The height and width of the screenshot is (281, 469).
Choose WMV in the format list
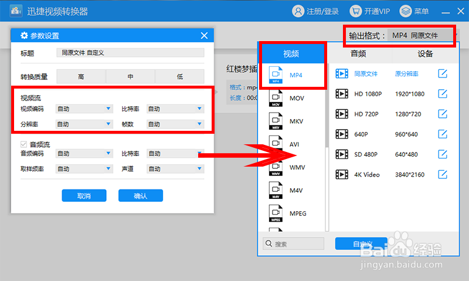[x=297, y=167]
